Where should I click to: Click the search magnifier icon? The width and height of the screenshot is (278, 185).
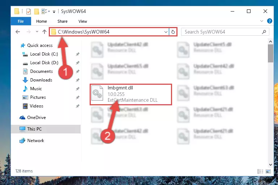[x=264, y=32]
